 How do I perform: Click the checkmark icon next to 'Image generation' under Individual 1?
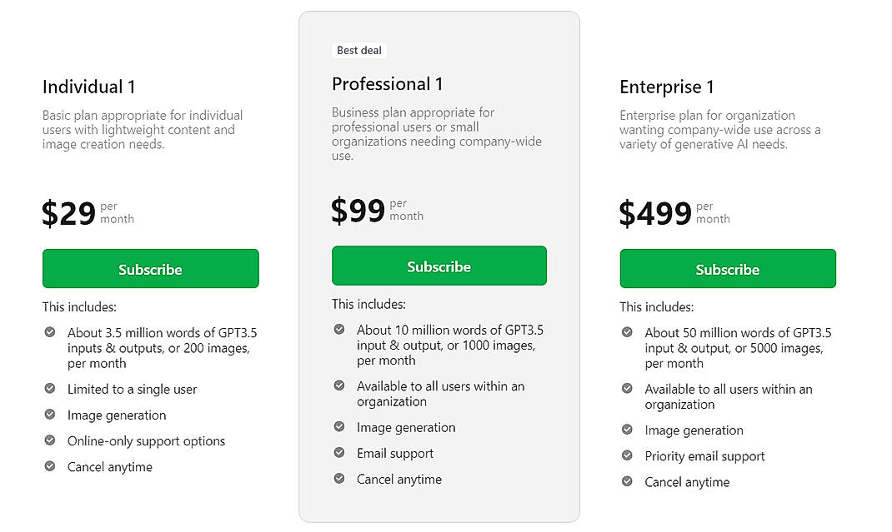pyautogui.click(x=50, y=415)
